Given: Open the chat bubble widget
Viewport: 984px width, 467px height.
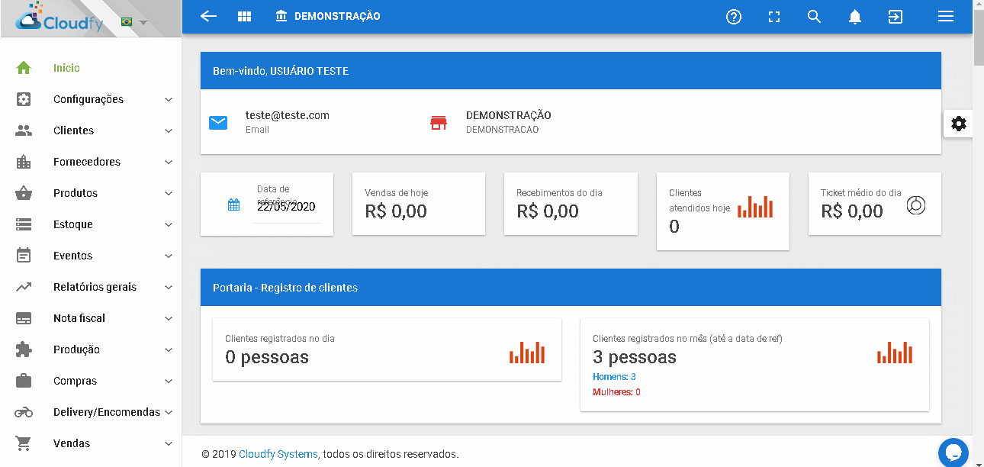Looking at the screenshot, I should point(953,453).
